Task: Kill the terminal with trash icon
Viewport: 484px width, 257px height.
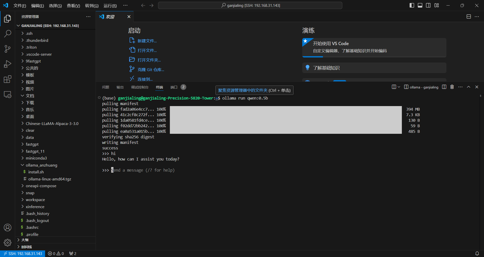Action: pos(452,87)
